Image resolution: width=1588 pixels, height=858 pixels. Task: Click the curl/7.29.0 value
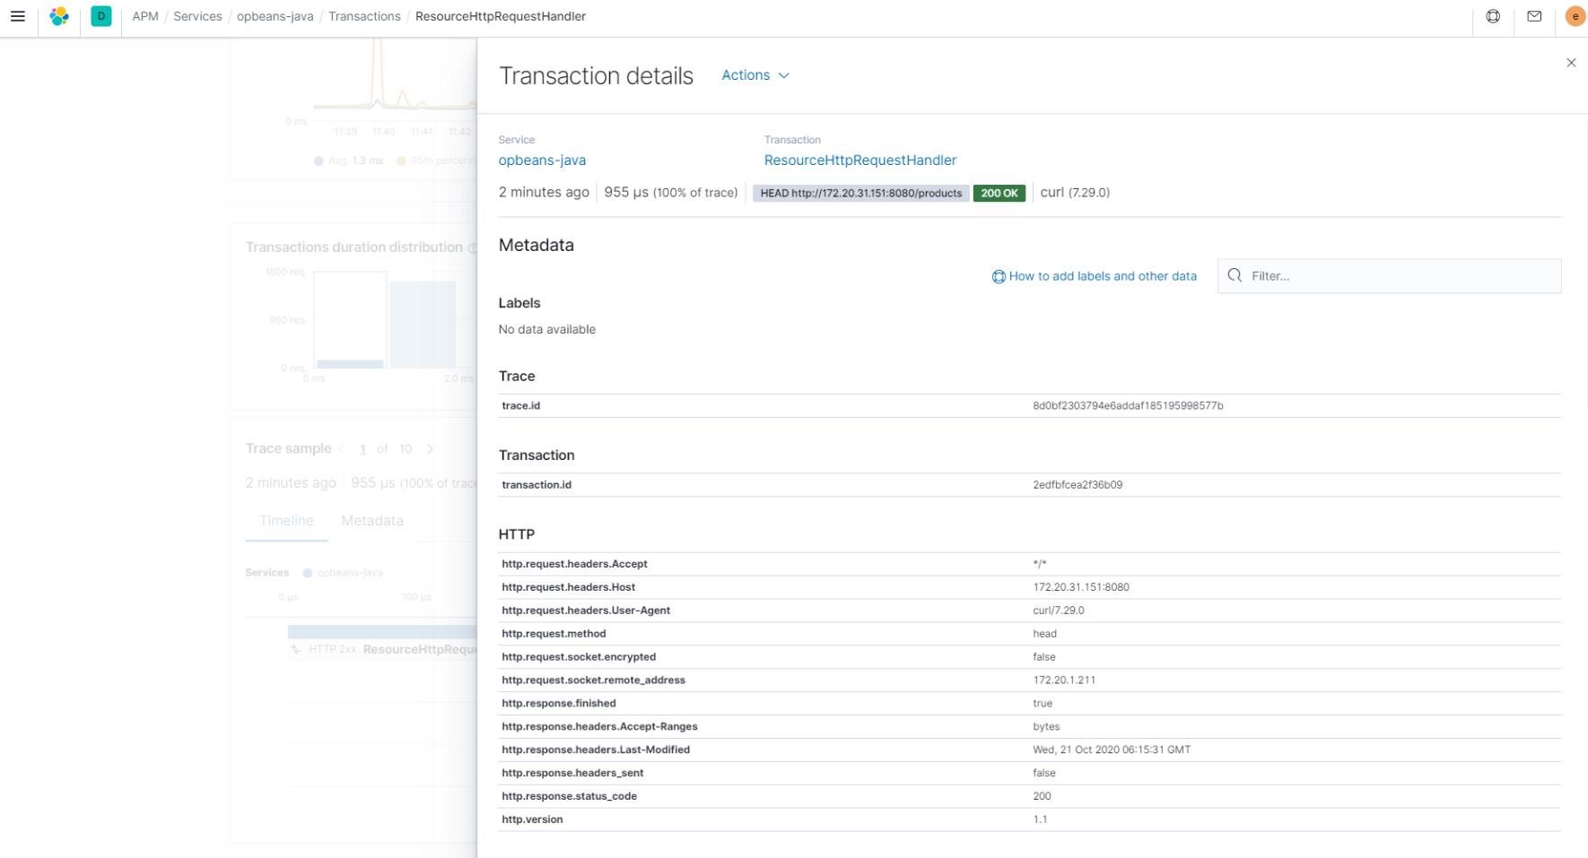[1059, 611]
